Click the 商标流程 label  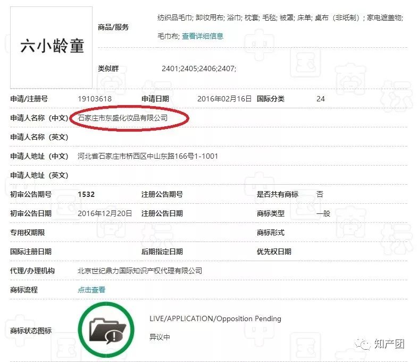click(x=24, y=290)
